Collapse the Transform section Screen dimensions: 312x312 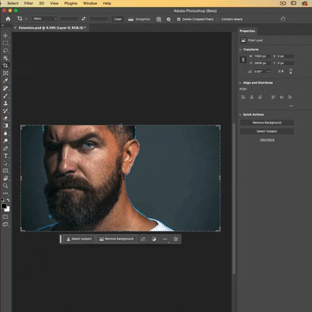tap(240, 49)
